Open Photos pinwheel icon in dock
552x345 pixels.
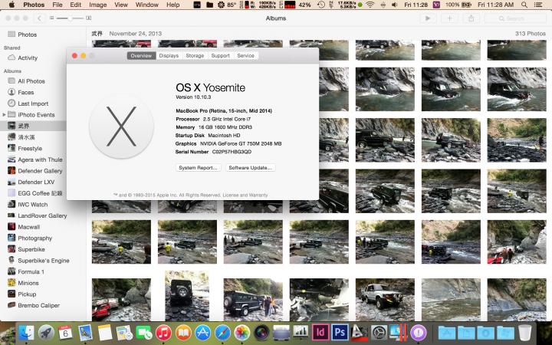coord(242,332)
